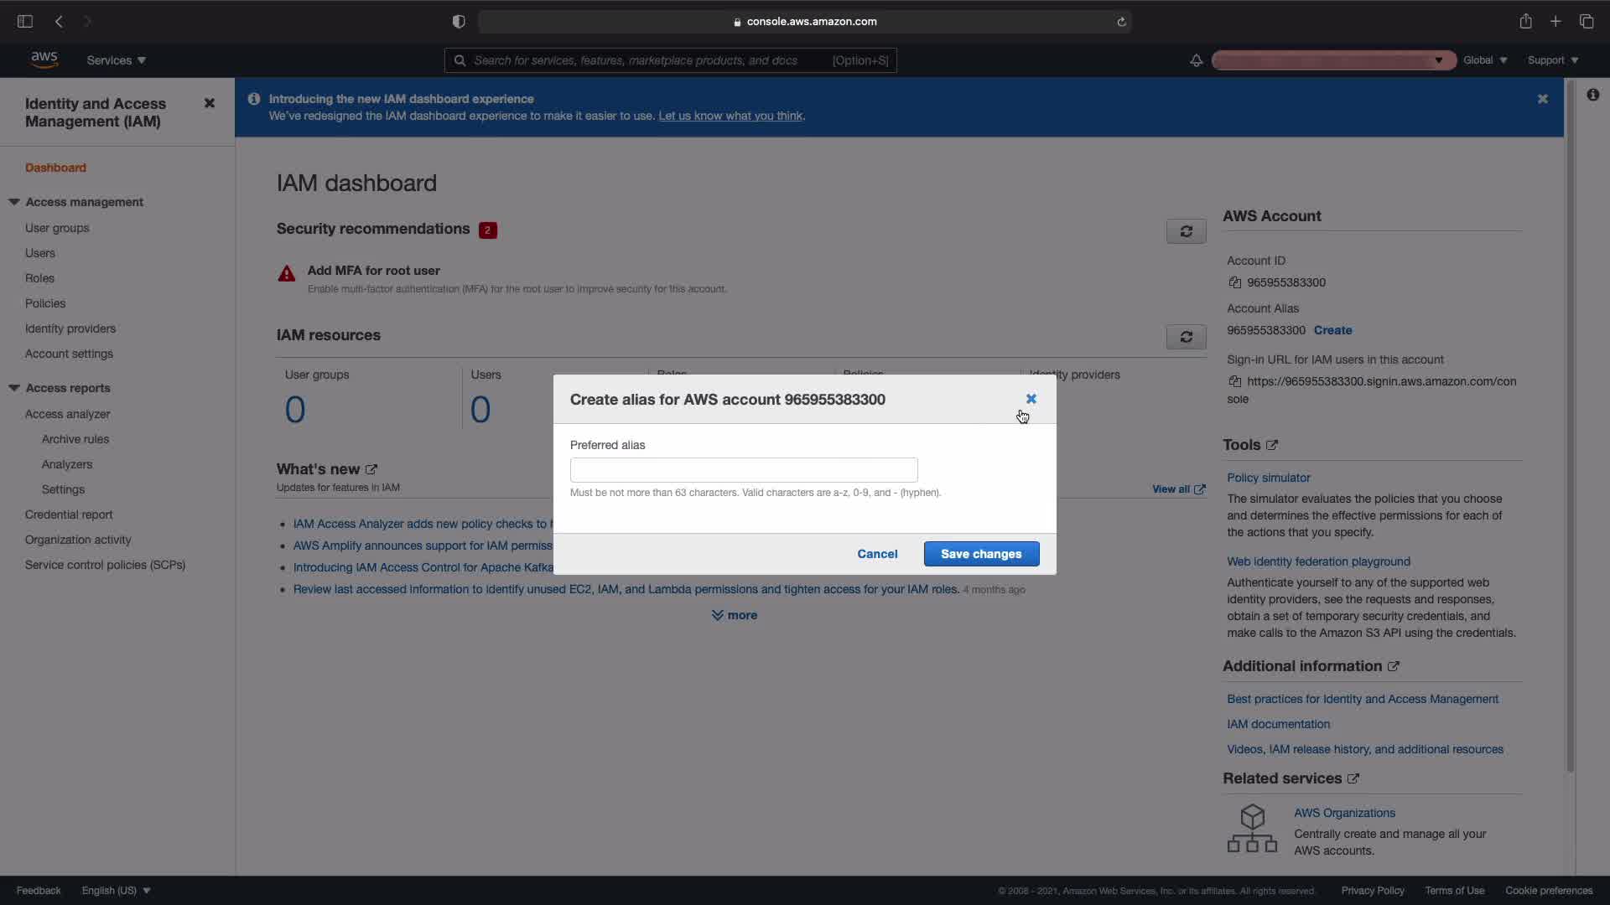The width and height of the screenshot is (1610, 905).
Task: Copy the sign-in URL with copy icon
Action: click(x=1234, y=381)
